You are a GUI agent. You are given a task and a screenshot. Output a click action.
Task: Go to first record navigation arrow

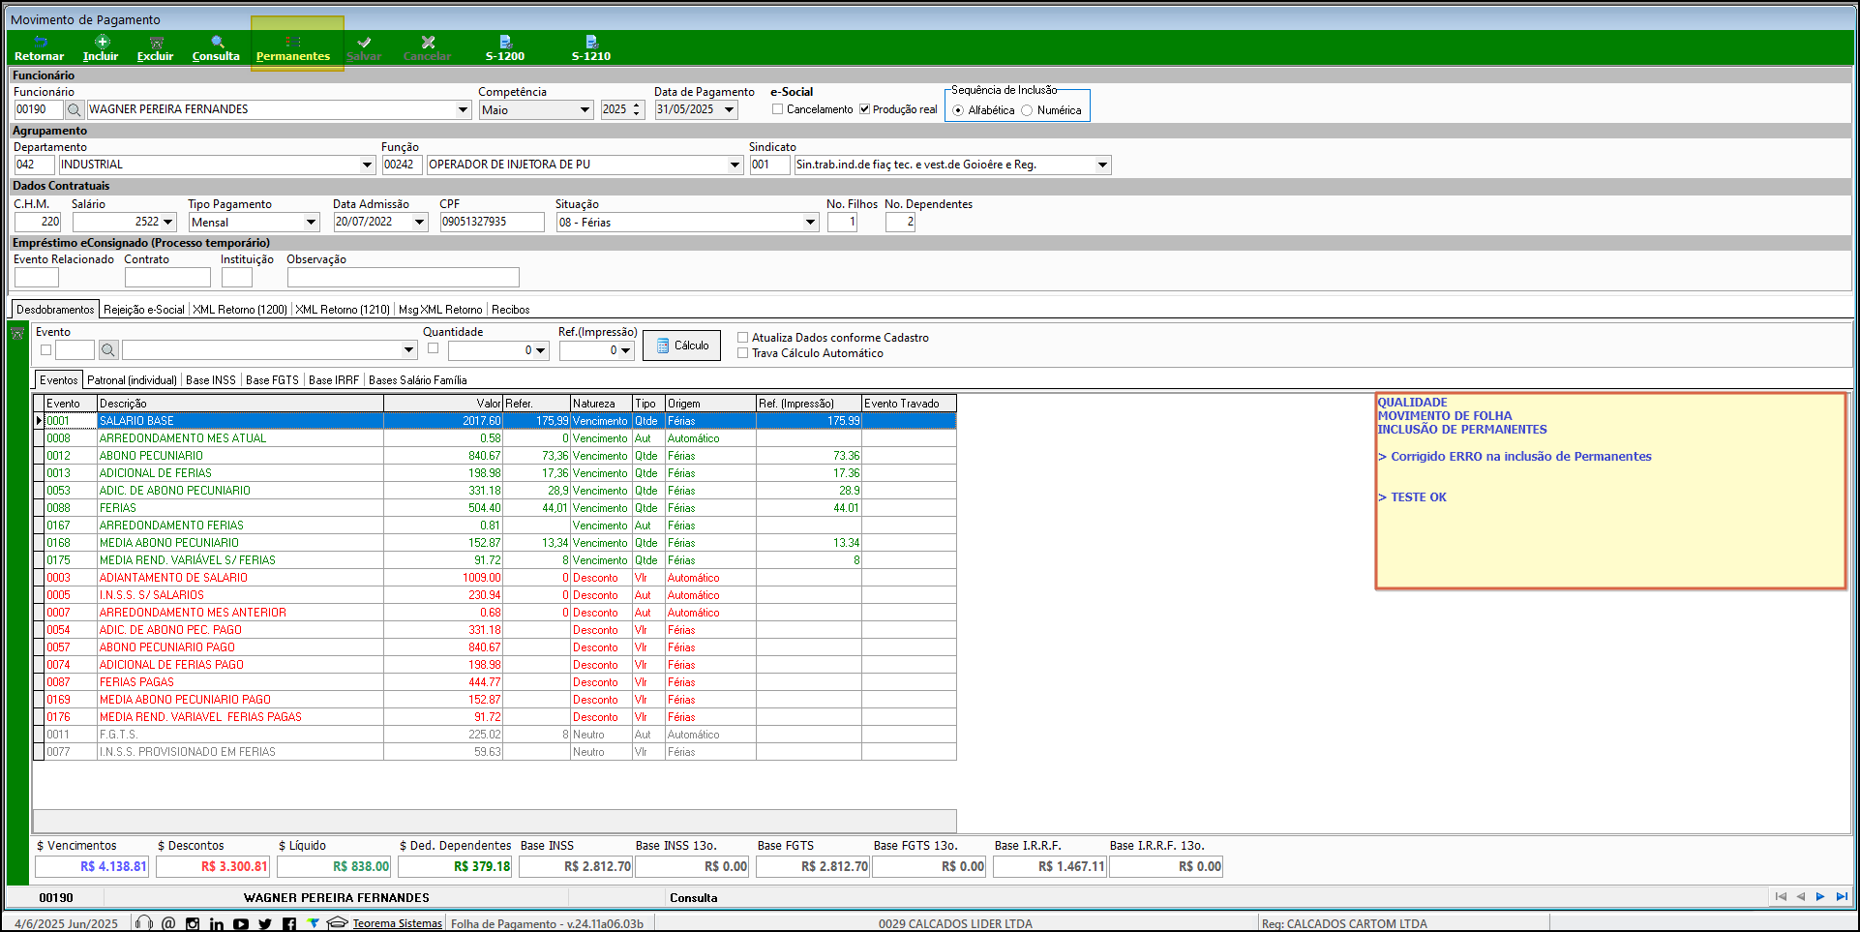pos(1781,896)
